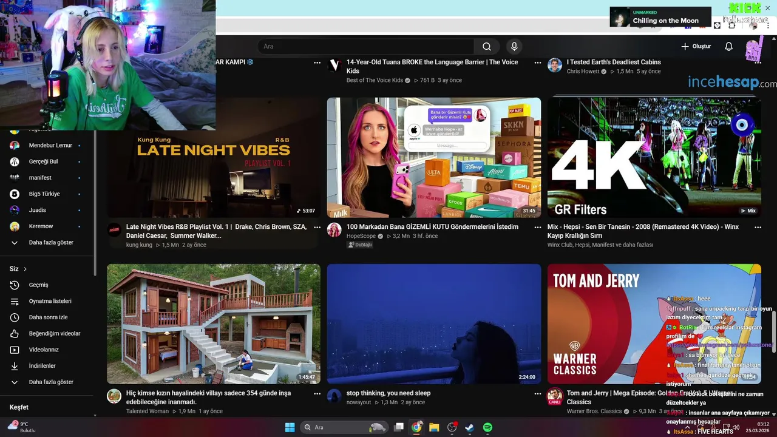Open Spotify from the taskbar
The height and width of the screenshot is (437, 777).
coord(487,427)
